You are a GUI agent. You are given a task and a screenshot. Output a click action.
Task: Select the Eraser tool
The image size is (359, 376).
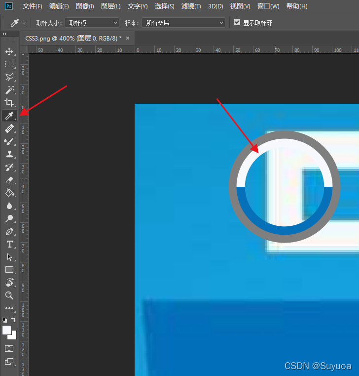coord(9,180)
